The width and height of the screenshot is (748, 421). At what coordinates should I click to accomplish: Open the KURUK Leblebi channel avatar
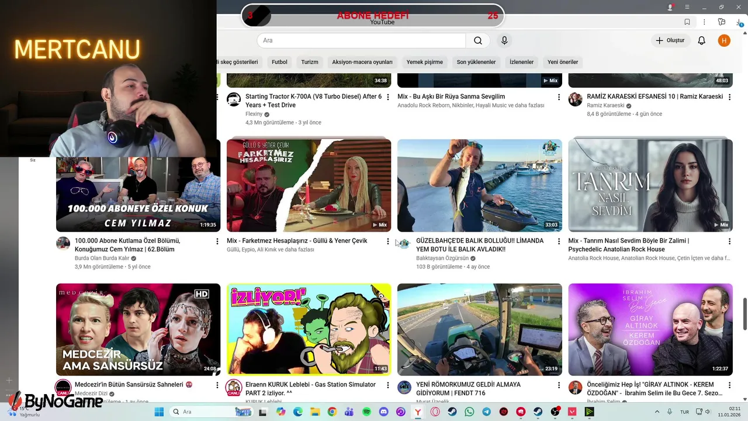(234, 387)
